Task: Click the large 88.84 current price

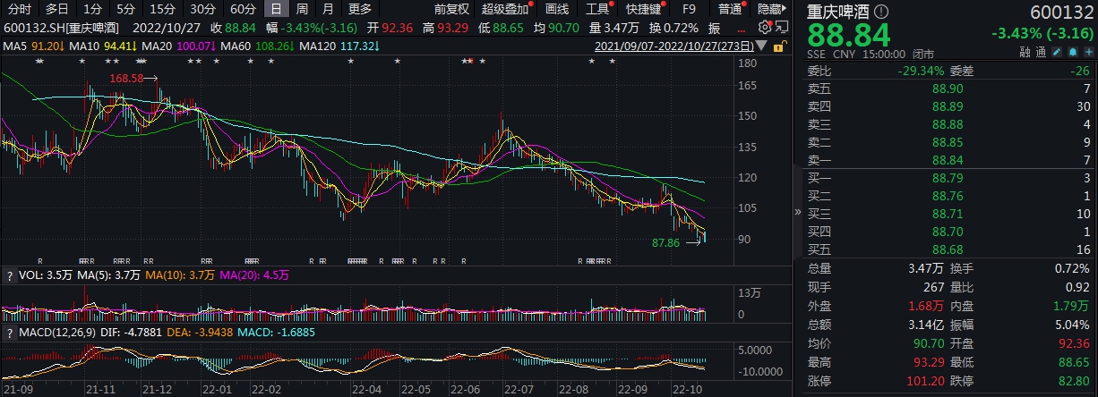Action: pyautogui.click(x=850, y=35)
